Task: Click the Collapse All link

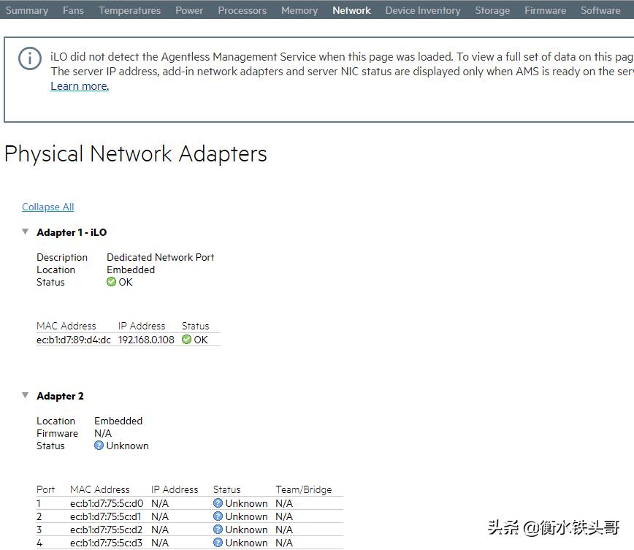Action: (47, 207)
